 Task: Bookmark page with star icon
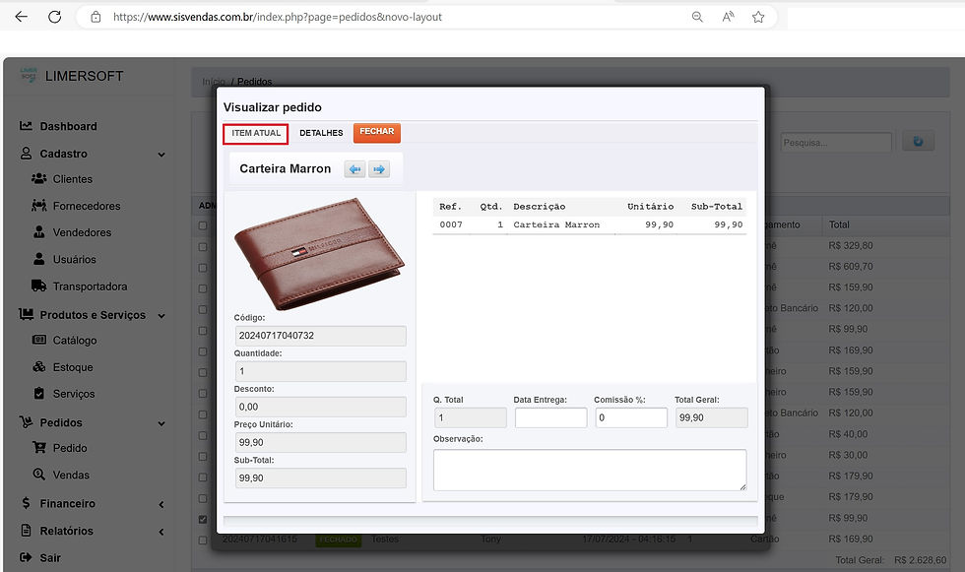[x=758, y=17]
